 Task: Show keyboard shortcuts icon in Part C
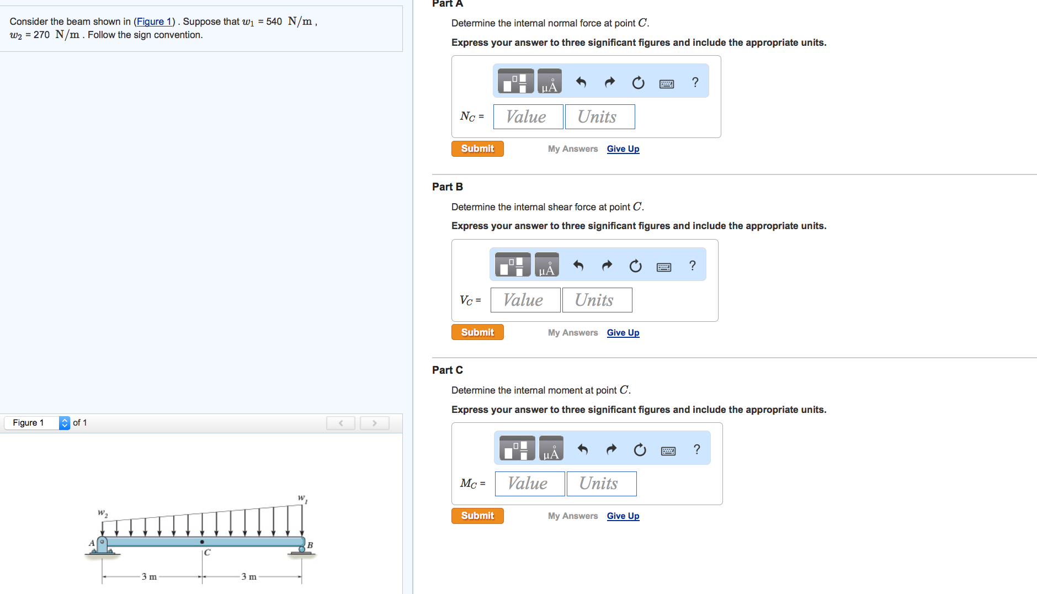[x=668, y=451]
